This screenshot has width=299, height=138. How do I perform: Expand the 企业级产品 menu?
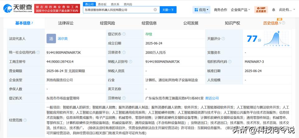pyautogui.click(x=240, y=10)
